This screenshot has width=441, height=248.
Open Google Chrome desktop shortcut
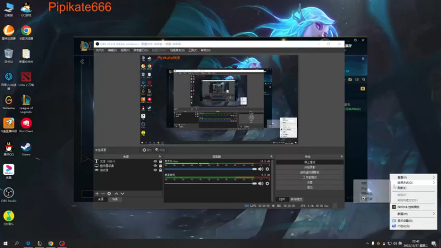click(26, 33)
